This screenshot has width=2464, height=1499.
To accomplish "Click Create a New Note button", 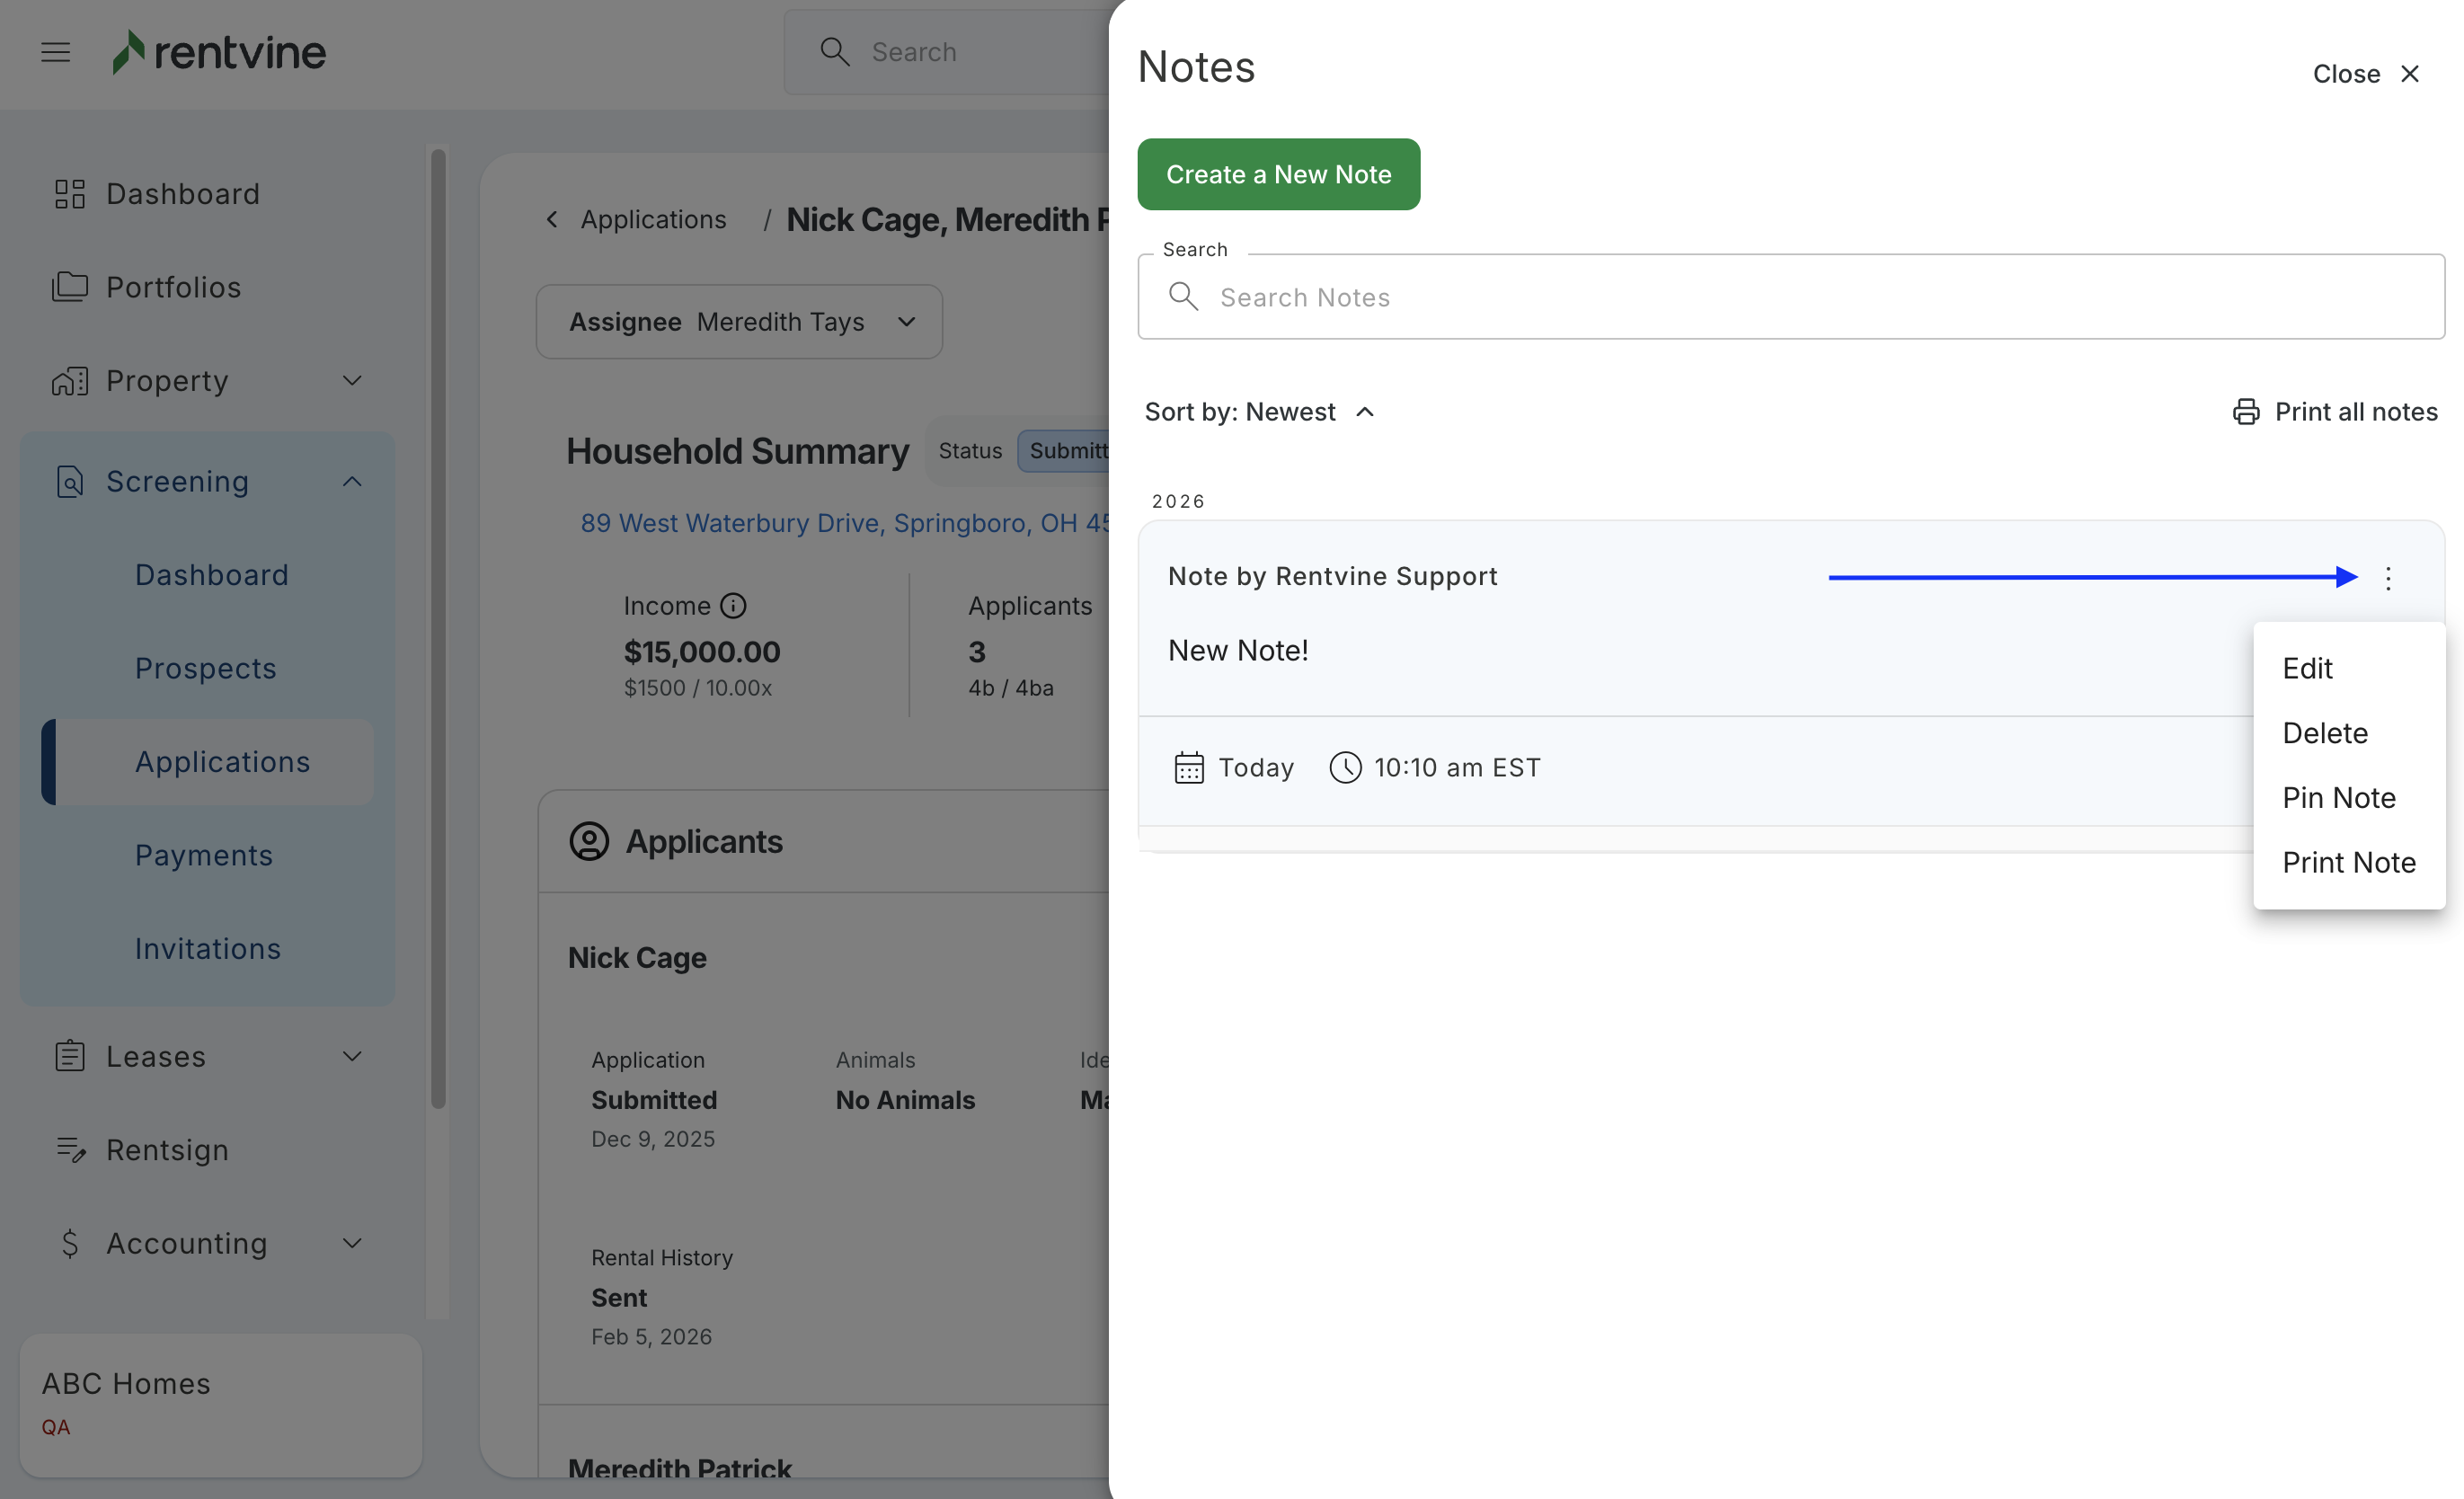I will pos(1277,175).
